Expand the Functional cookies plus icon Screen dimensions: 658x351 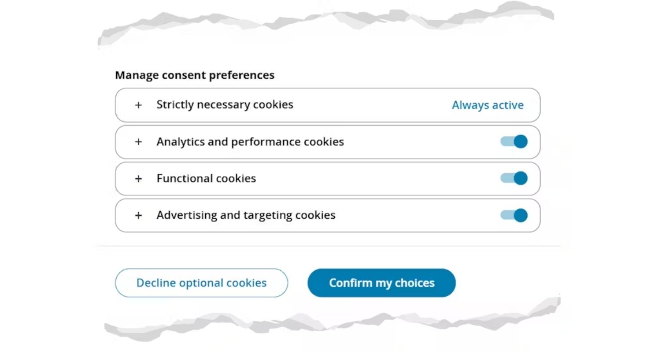(138, 179)
